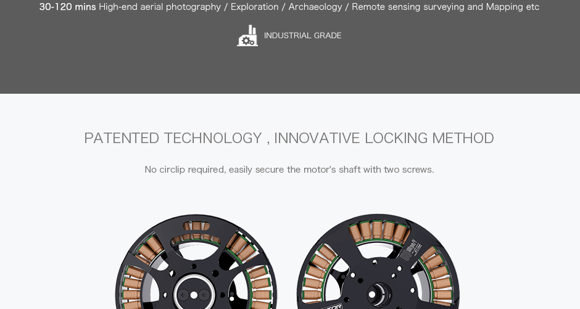Click the INNOVATIVE LOCKING METHOD heading text
Image resolution: width=580 pixels, height=309 pixels.
pos(384,138)
